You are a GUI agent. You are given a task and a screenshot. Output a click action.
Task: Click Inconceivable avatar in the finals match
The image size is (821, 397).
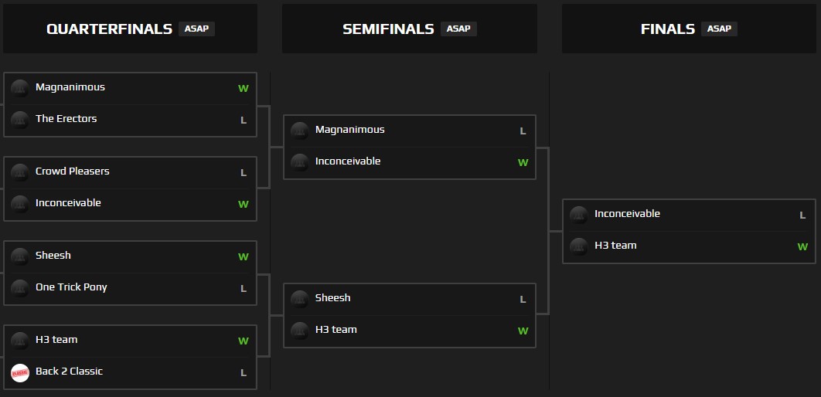579,215
